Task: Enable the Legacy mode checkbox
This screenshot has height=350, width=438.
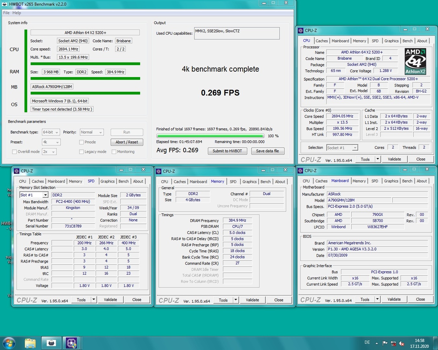Action: tap(81, 152)
